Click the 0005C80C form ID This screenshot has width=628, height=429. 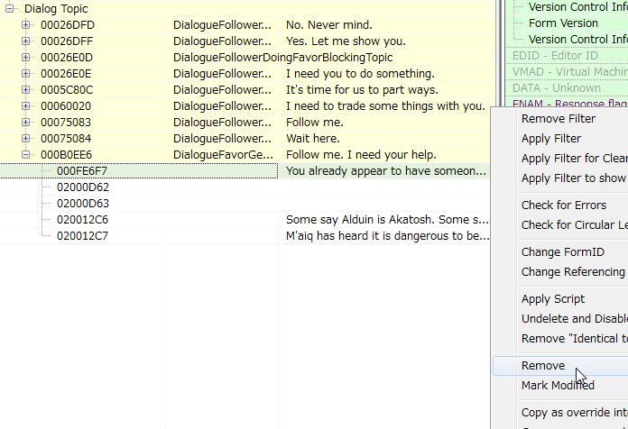(x=67, y=89)
